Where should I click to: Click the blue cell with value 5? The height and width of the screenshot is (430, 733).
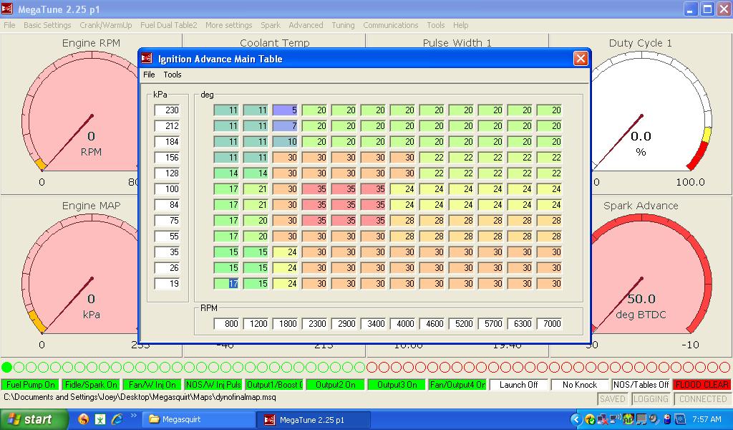285,110
